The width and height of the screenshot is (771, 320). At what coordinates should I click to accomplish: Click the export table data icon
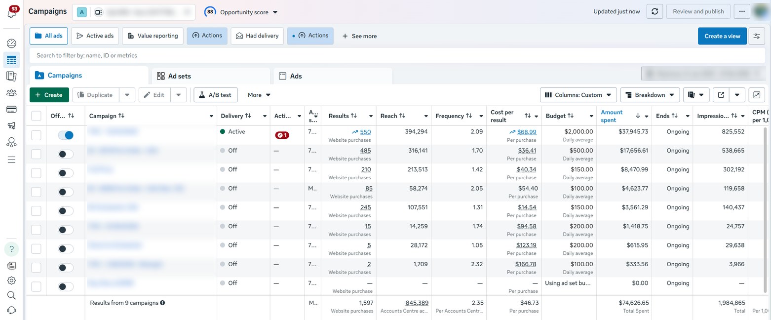tap(721, 95)
